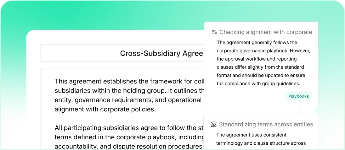Click the line 'the approval workflow and reporting'
Viewport: 345px width, 150px height.
click(x=257, y=59)
